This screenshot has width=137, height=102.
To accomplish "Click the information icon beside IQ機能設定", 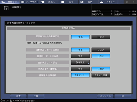I will [6, 8].
